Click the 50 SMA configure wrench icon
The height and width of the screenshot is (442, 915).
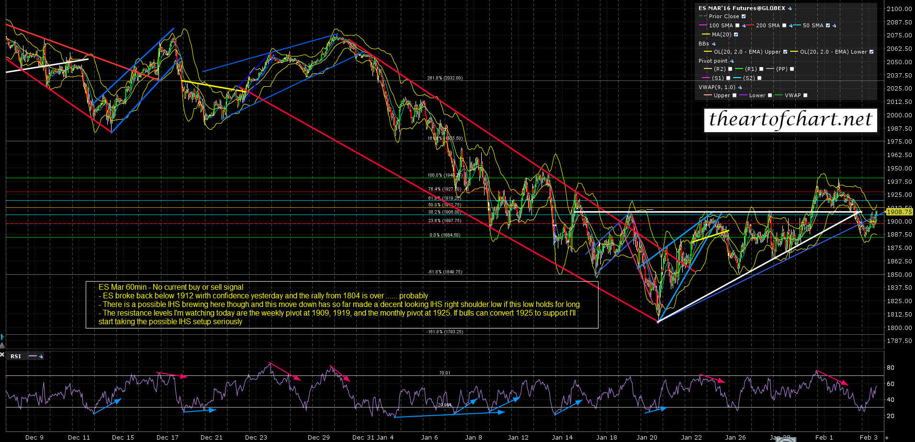tap(835, 25)
